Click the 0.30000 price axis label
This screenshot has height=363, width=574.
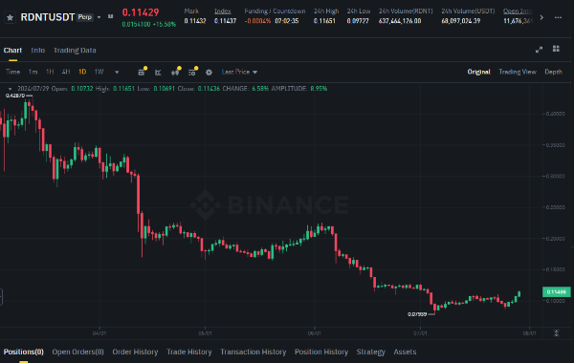click(x=555, y=176)
